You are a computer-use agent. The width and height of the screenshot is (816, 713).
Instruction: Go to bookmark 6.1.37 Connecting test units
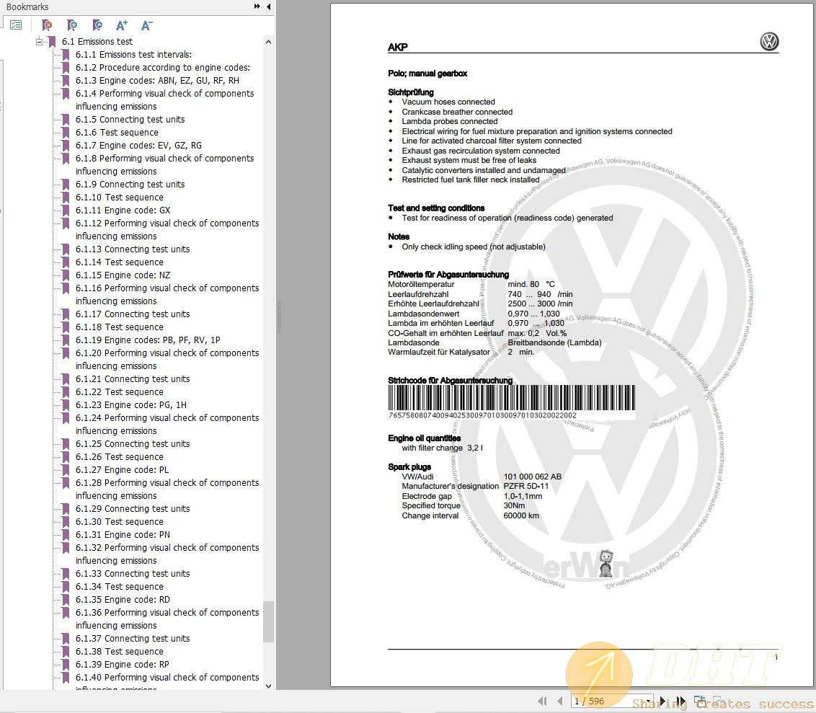click(x=133, y=639)
